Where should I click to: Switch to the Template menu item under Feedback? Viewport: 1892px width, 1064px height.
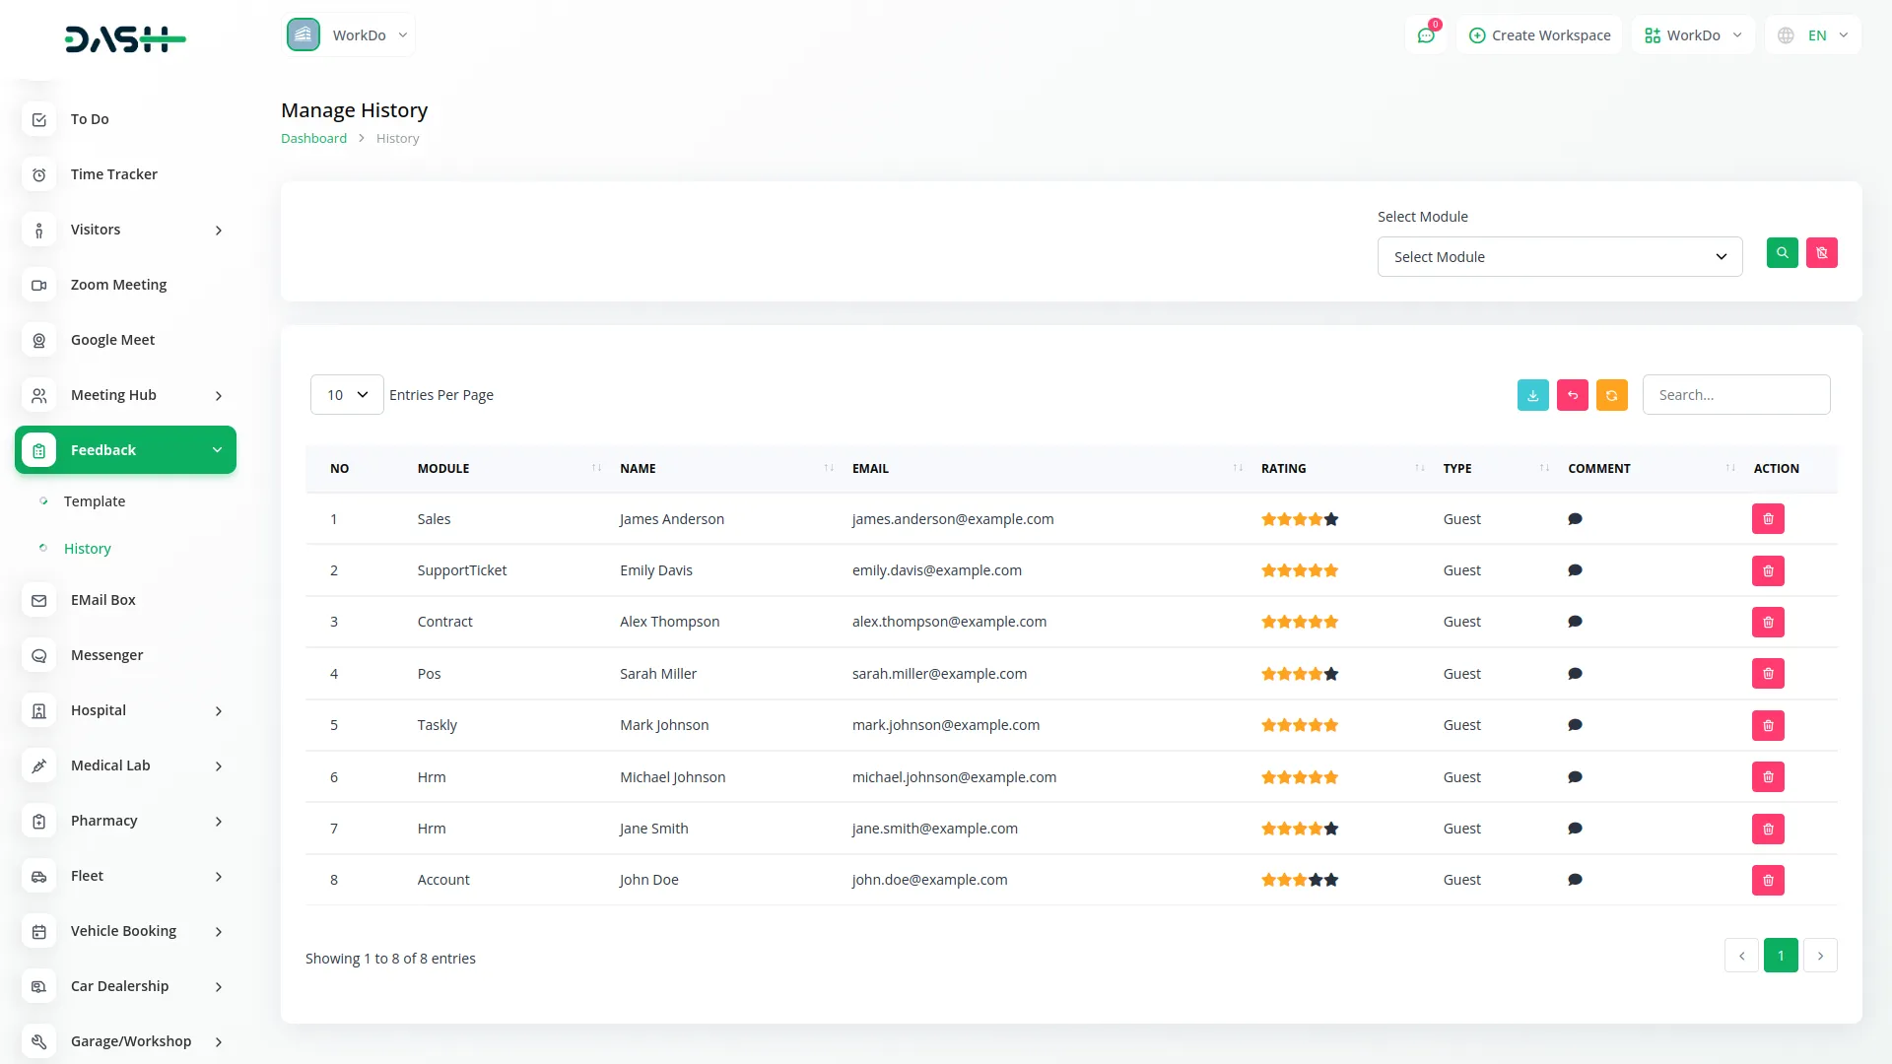coord(94,500)
